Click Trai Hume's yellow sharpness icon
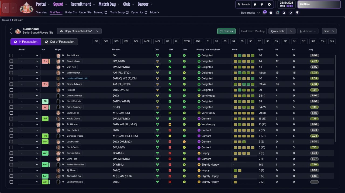 pos(170,124)
